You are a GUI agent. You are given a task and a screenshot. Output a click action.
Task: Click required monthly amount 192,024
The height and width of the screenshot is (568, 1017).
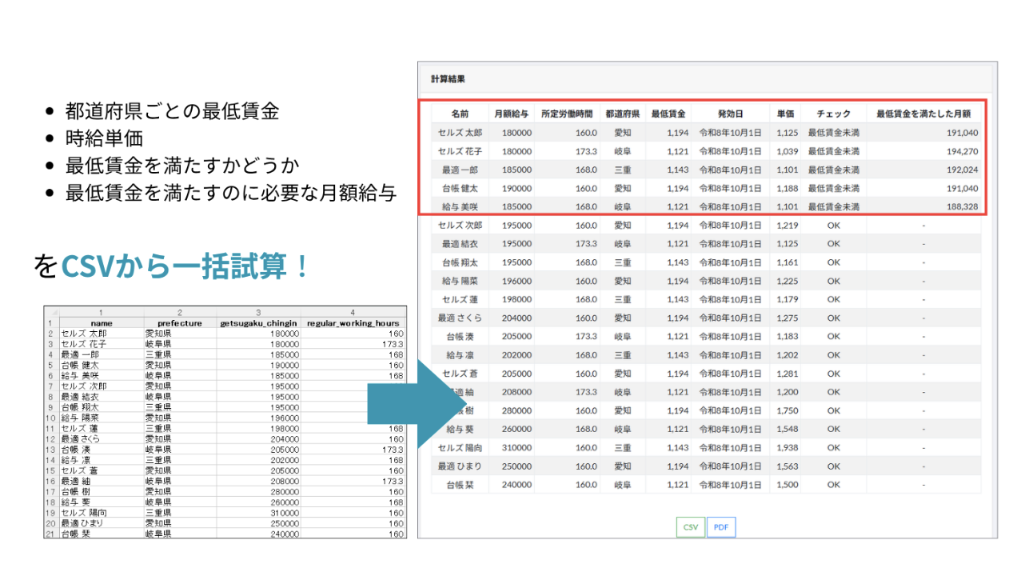coord(963,170)
